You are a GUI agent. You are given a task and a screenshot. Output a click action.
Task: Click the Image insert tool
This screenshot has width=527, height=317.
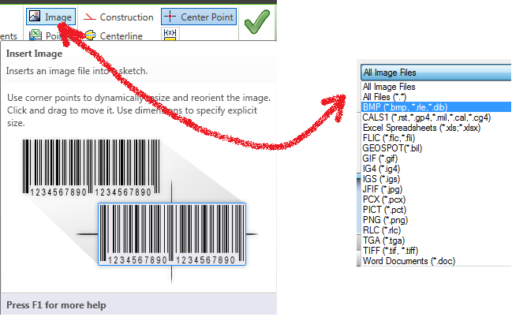pos(50,17)
